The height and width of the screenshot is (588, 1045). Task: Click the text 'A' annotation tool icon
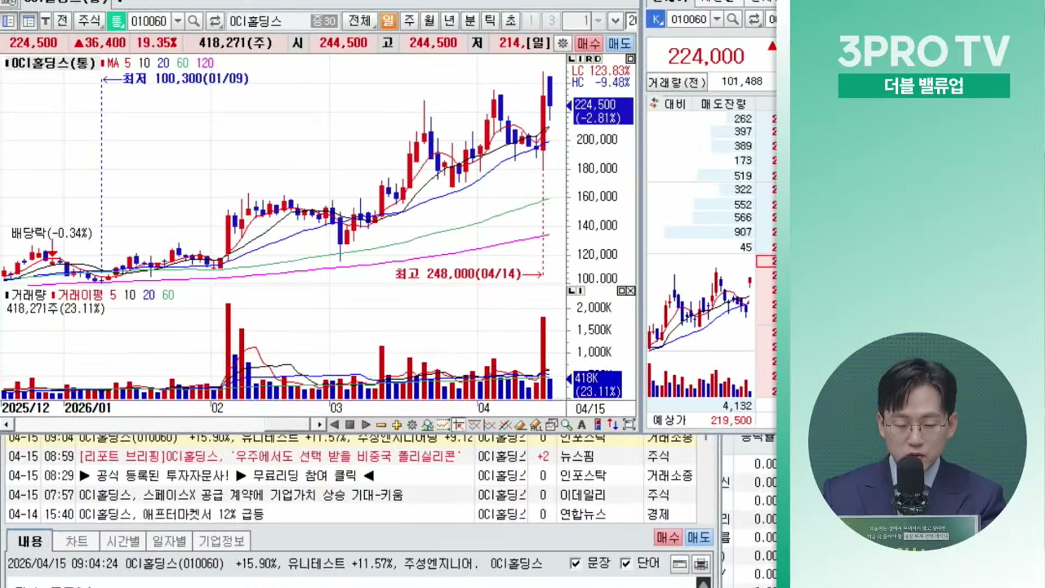click(582, 425)
